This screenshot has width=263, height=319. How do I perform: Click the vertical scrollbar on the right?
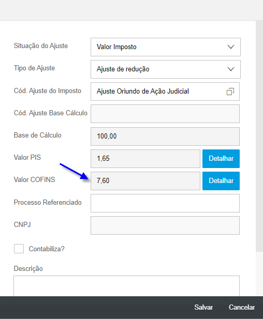[259, 136]
